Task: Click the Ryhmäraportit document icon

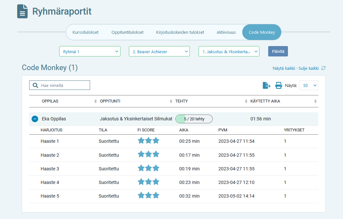Action: pyautogui.click(x=22, y=12)
